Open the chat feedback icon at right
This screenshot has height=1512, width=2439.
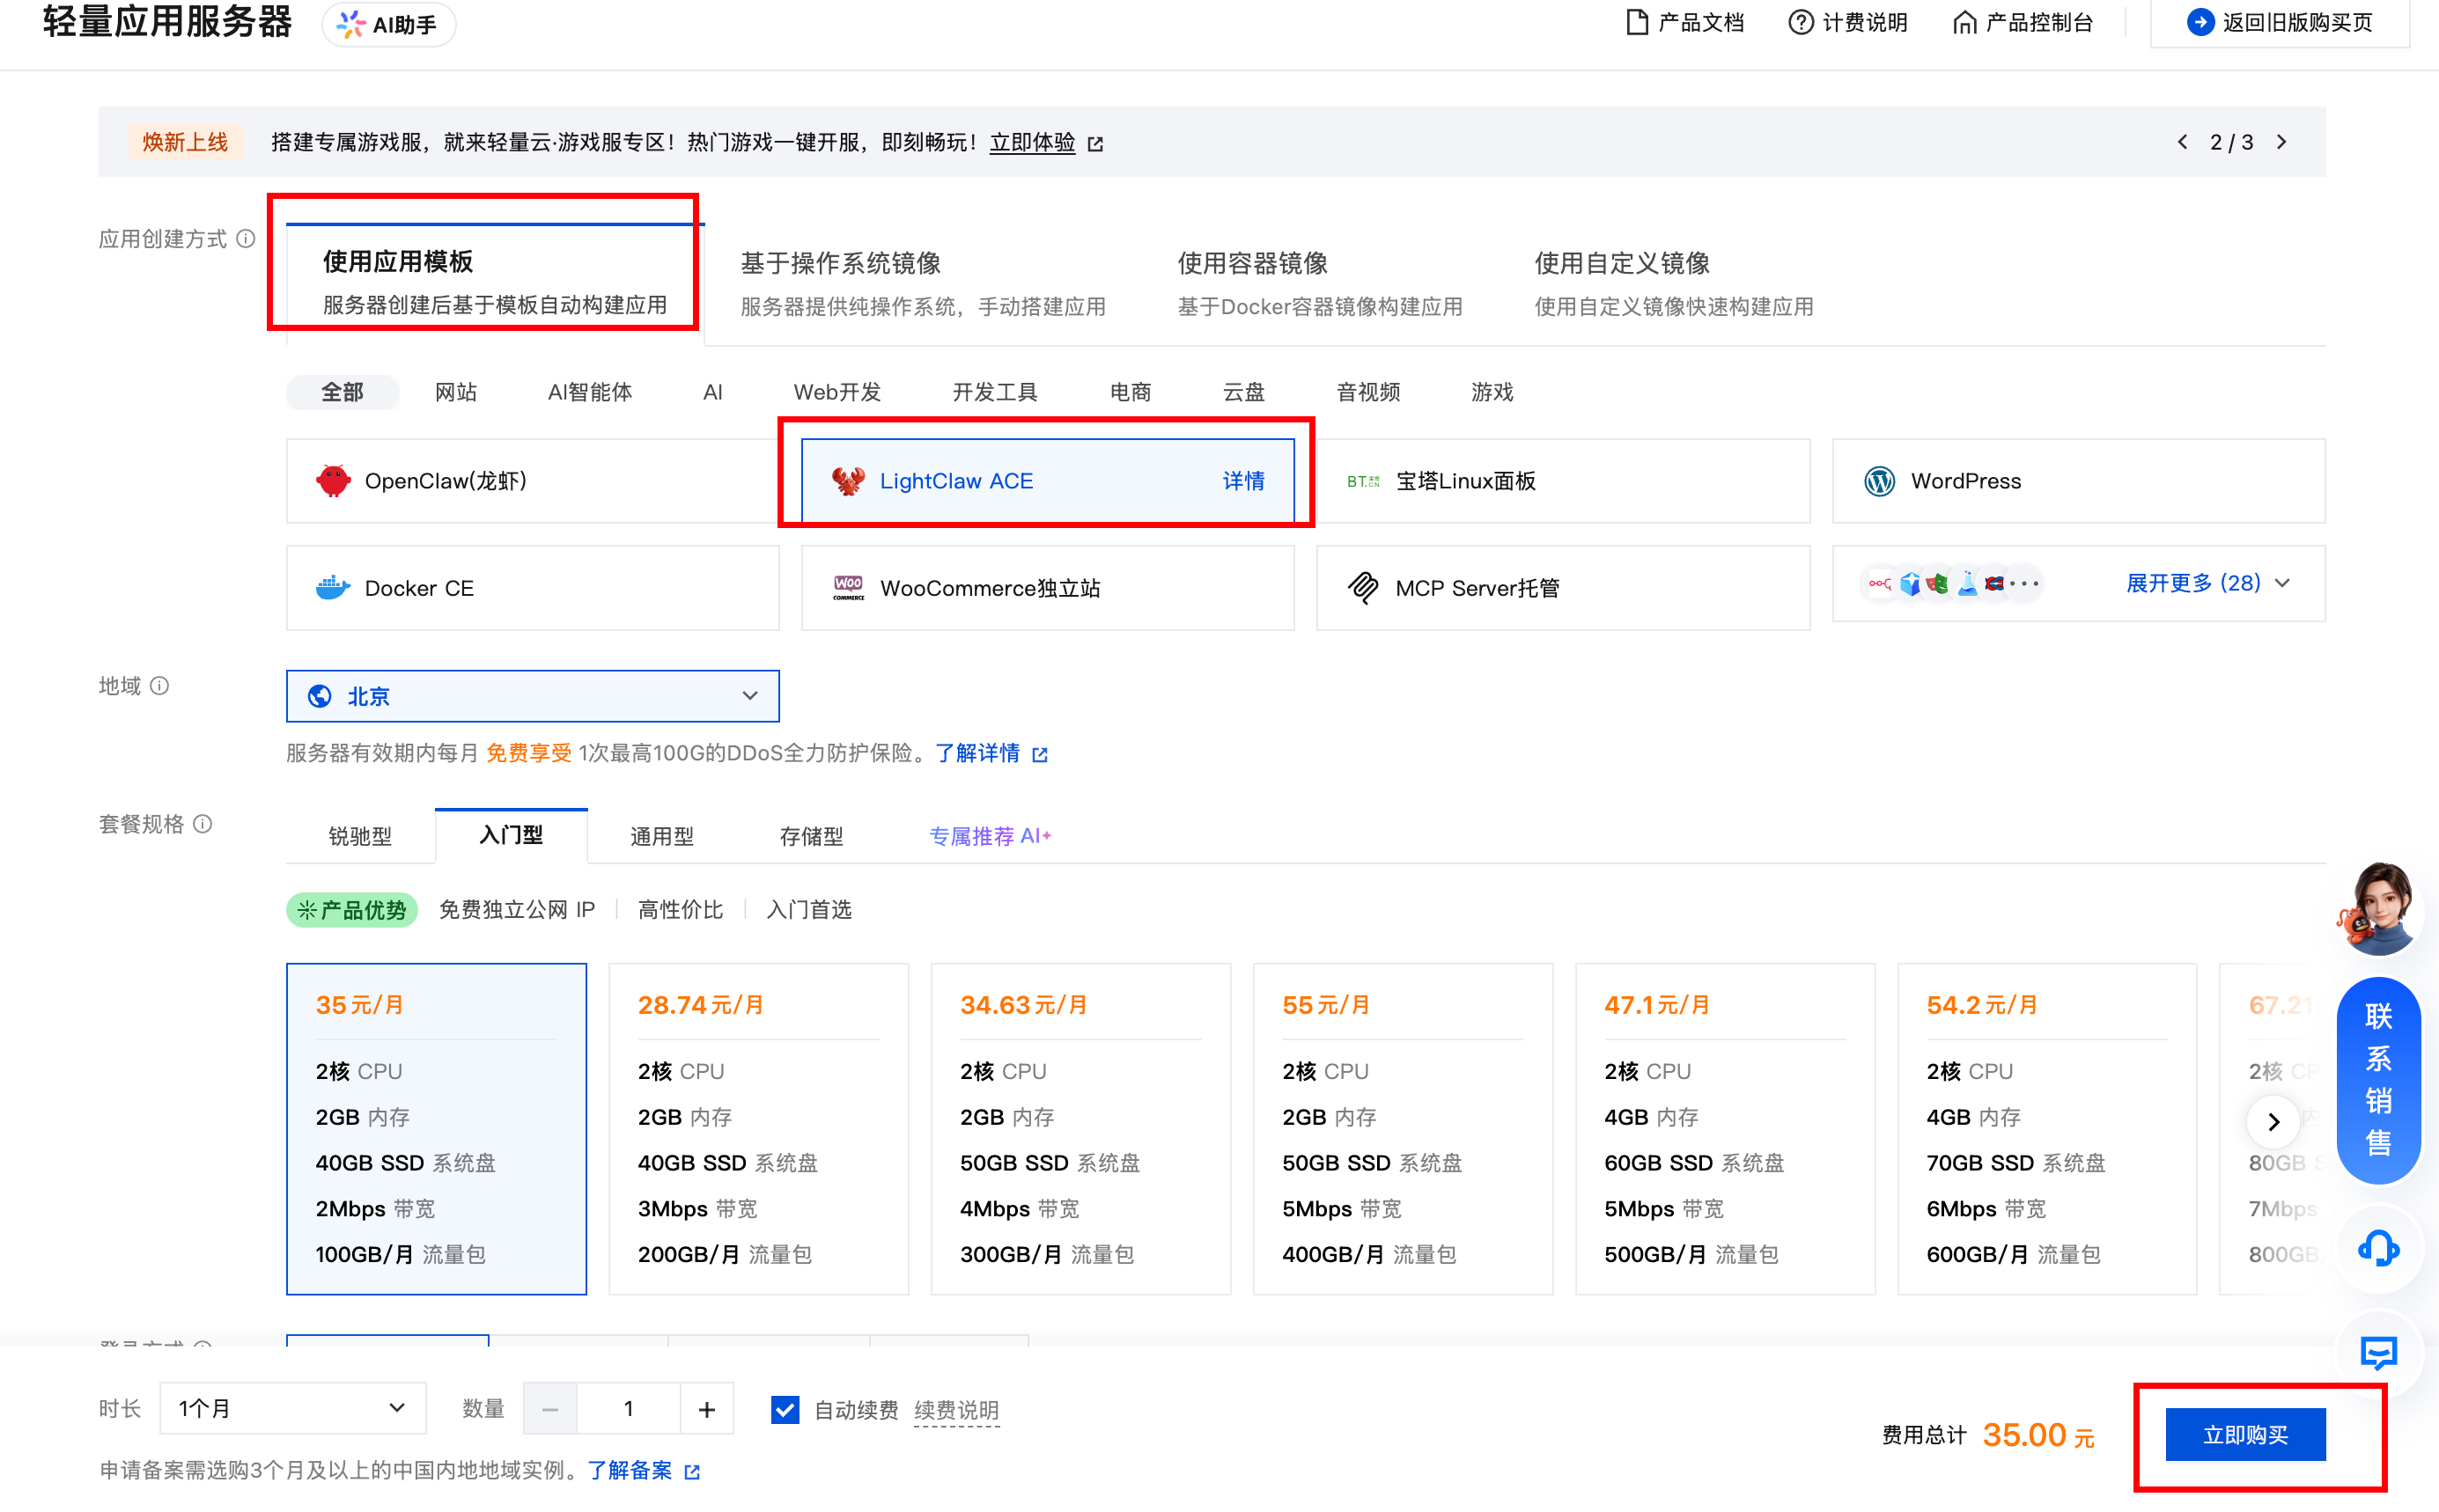(x=2378, y=1352)
